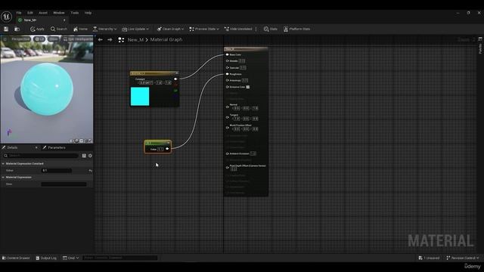
Task: Click the Unreal Engine logo icon
Action: [x=6, y=17]
